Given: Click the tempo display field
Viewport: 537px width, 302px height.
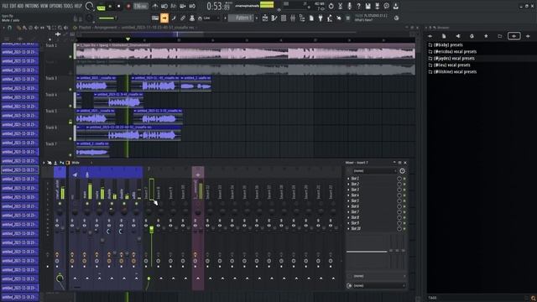Looking at the screenshot, I should pyautogui.click(x=140, y=6).
